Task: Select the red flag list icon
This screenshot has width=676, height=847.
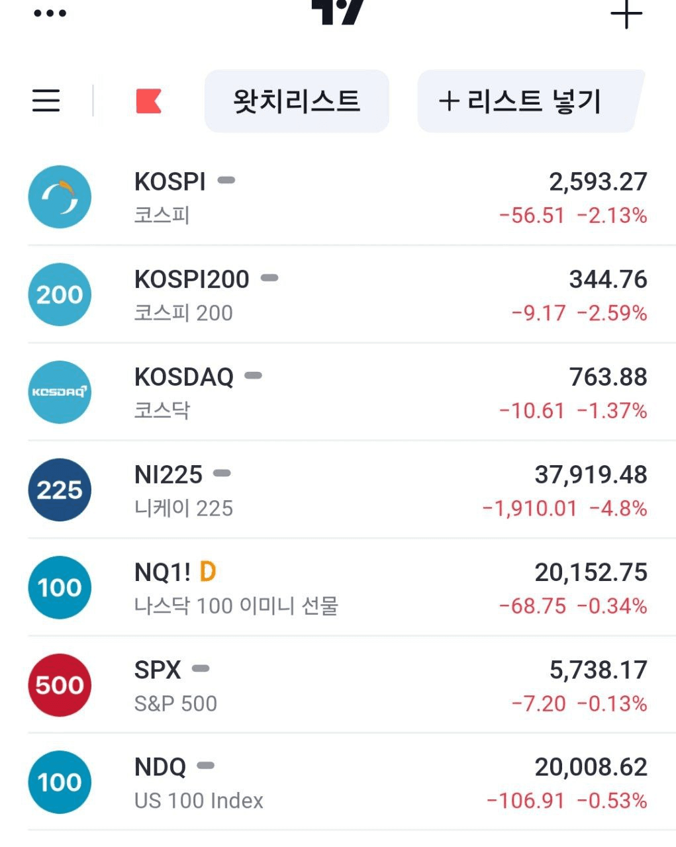Action: (x=148, y=101)
